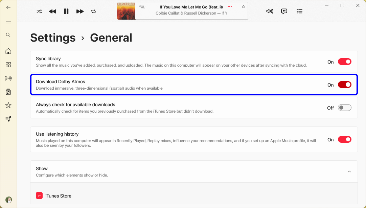
Task: Shuffle the playback queue
Action: pyautogui.click(x=39, y=11)
